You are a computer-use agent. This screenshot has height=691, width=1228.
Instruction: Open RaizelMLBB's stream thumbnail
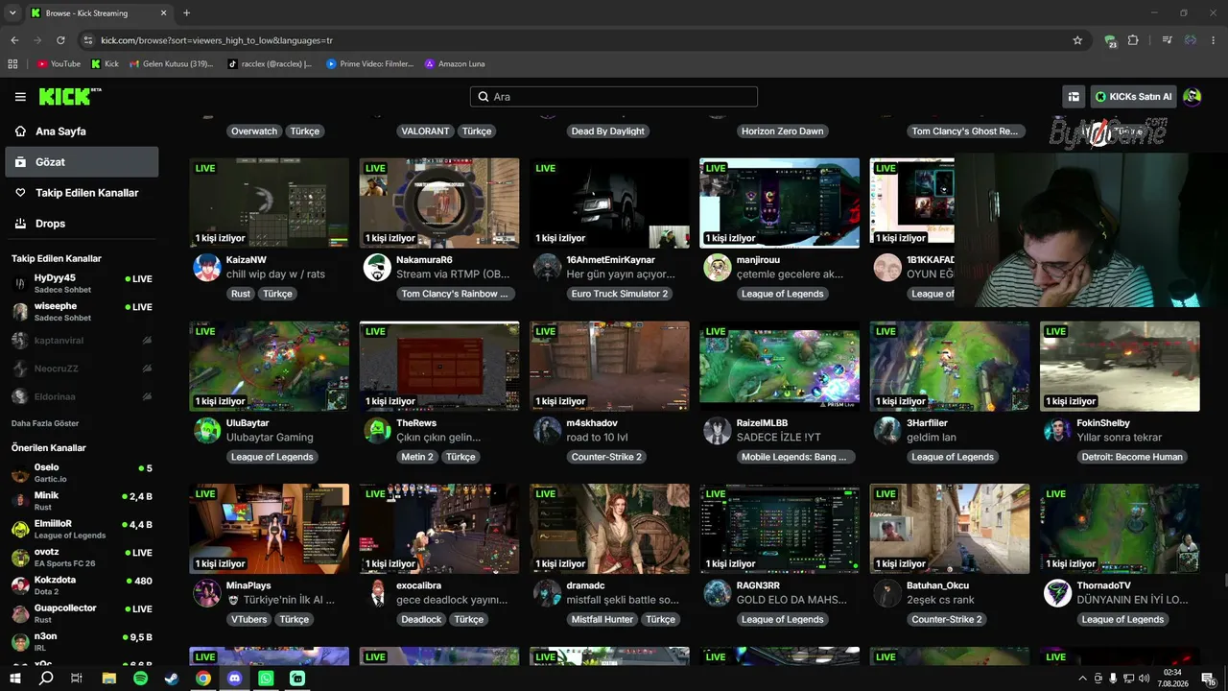pos(780,366)
